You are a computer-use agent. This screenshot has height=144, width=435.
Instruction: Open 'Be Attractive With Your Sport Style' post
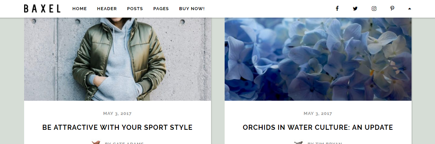(x=117, y=127)
